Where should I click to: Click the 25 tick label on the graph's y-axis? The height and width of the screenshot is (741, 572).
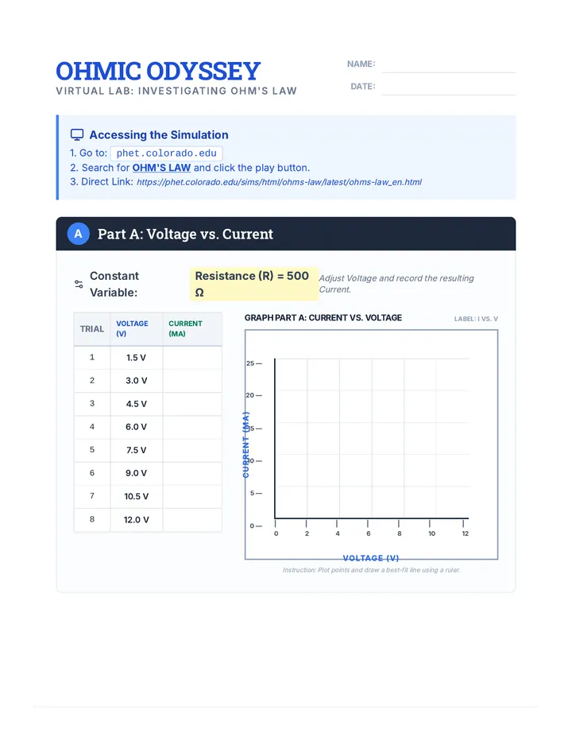pyautogui.click(x=250, y=363)
